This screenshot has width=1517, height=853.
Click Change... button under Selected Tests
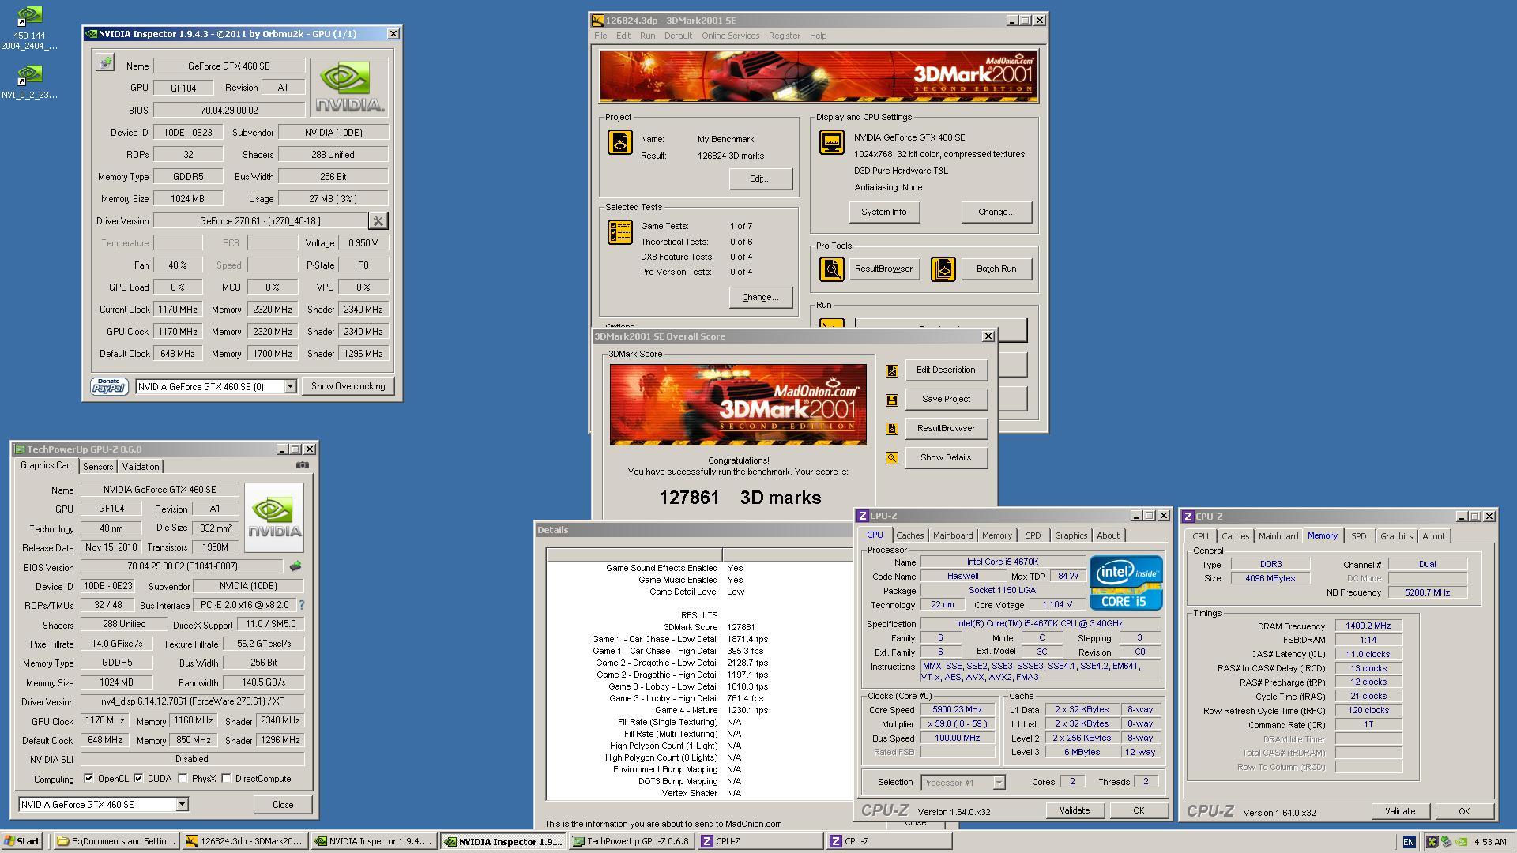pyautogui.click(x=760, y=298)
